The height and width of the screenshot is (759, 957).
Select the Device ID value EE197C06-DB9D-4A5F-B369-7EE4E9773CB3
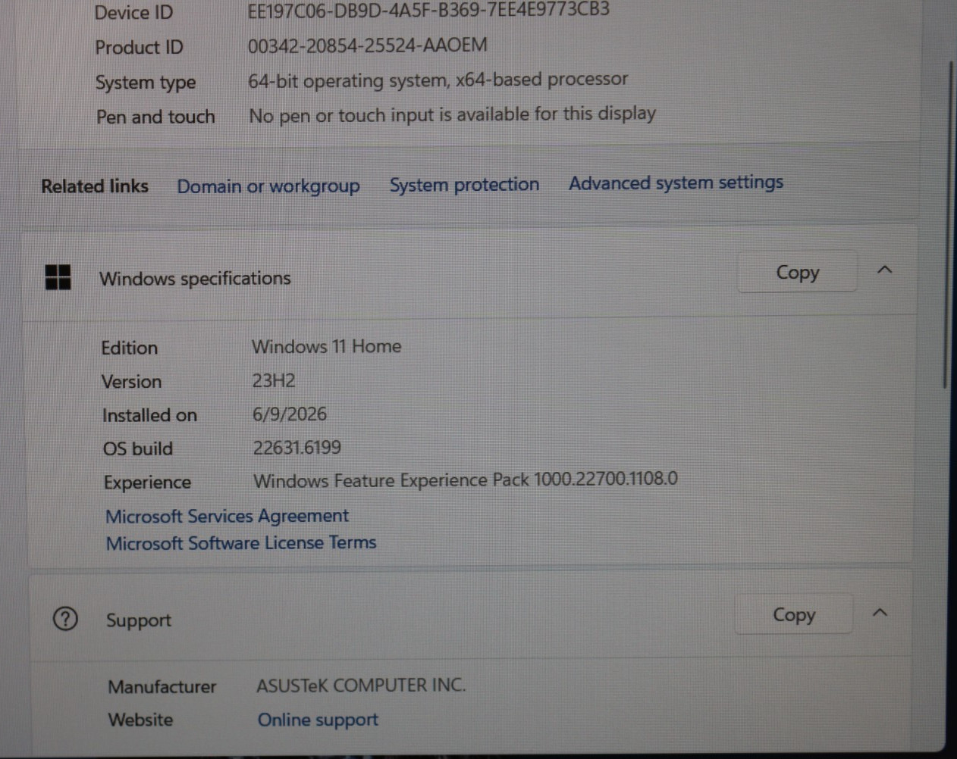coord(428,10)
